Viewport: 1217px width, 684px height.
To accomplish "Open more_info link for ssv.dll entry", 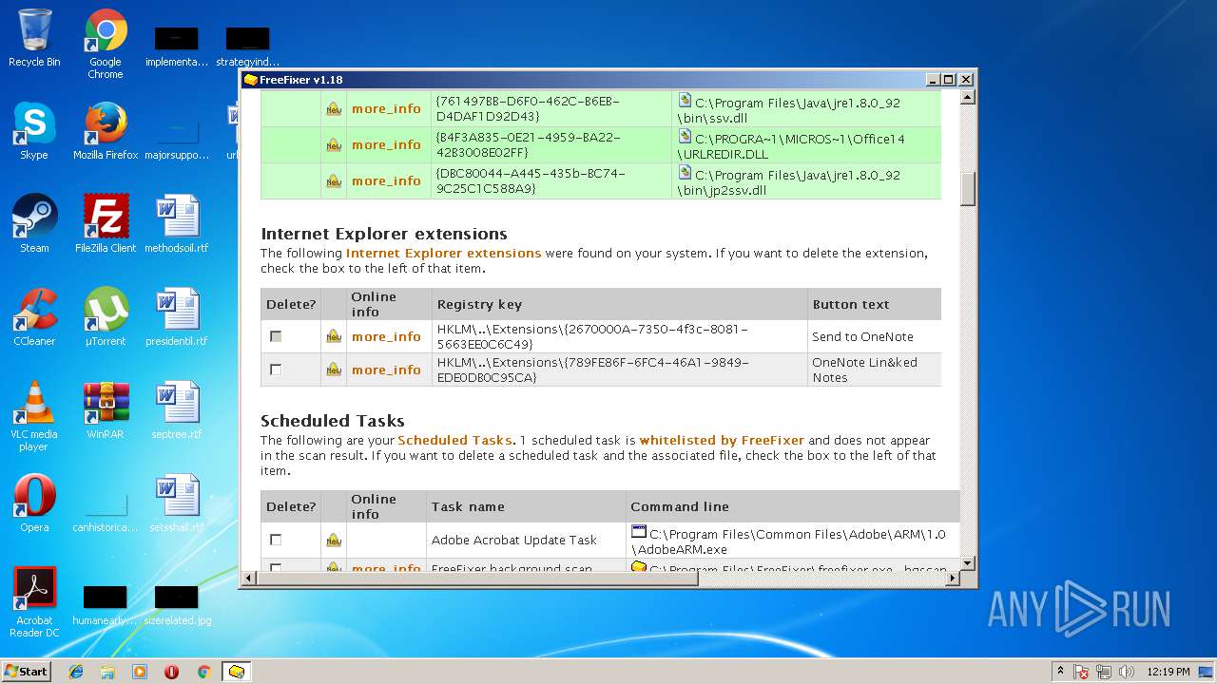I will [386, 108].
